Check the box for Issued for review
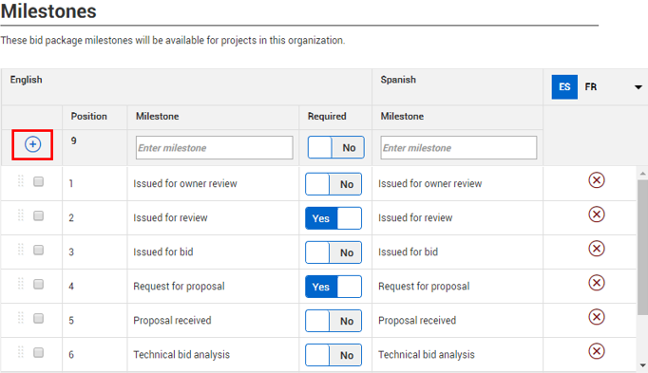Viewport: 648px width, 373px height. [38, 215]
